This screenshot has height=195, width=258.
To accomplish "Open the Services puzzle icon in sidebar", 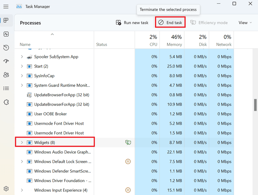I will [6, 102].
